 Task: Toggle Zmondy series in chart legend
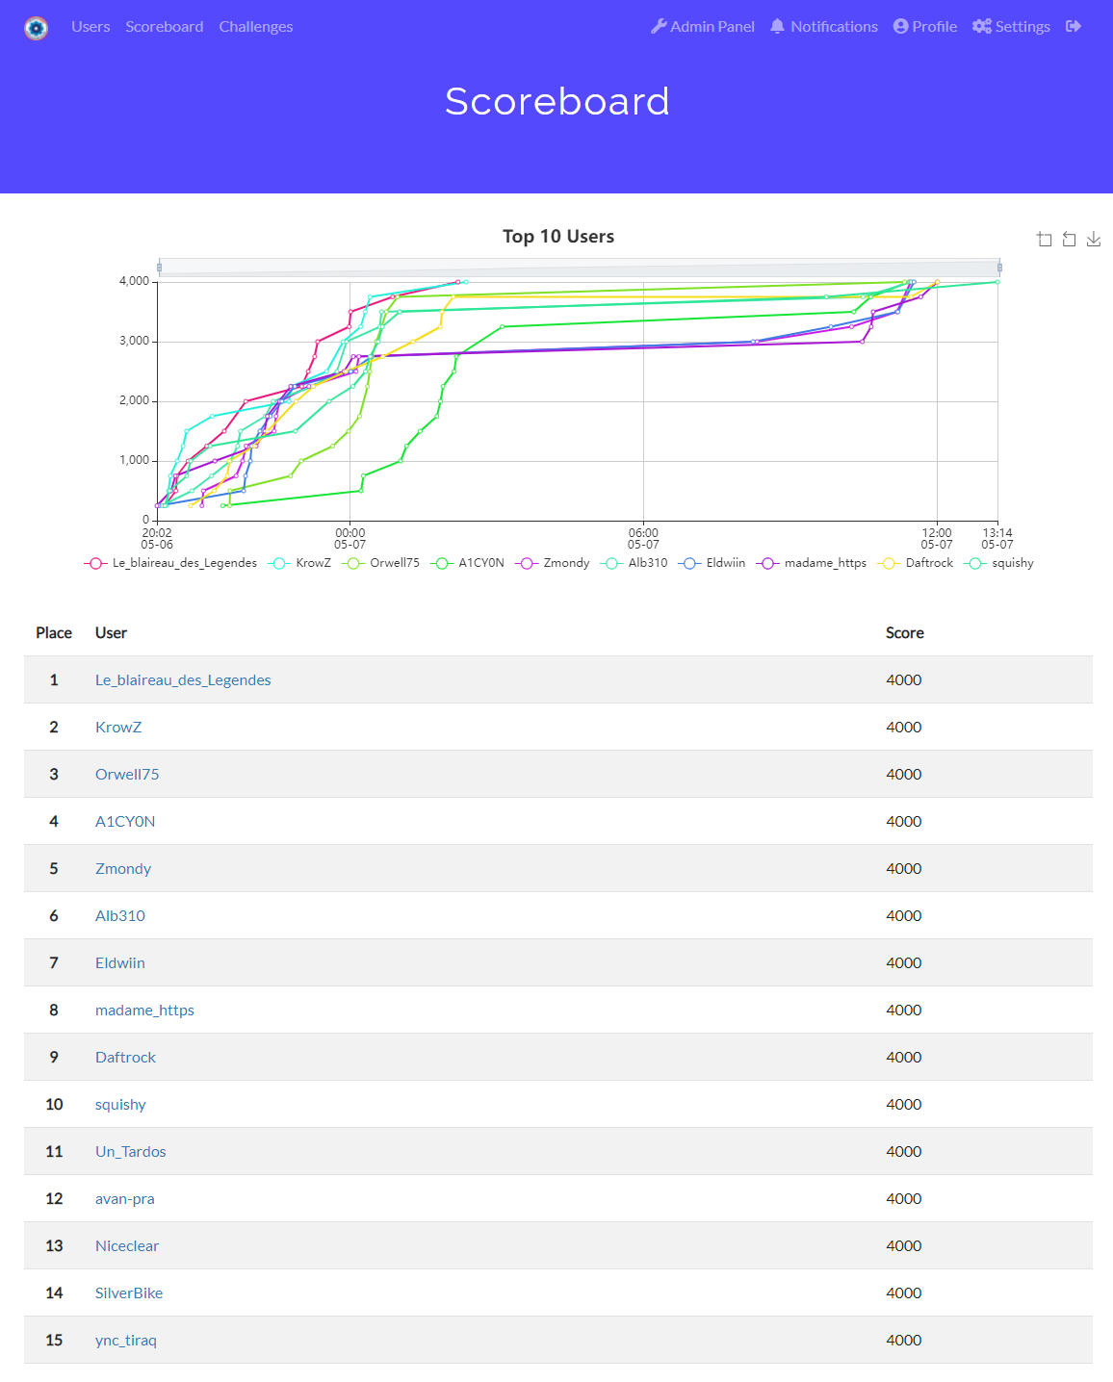click(x=553, y=563)
